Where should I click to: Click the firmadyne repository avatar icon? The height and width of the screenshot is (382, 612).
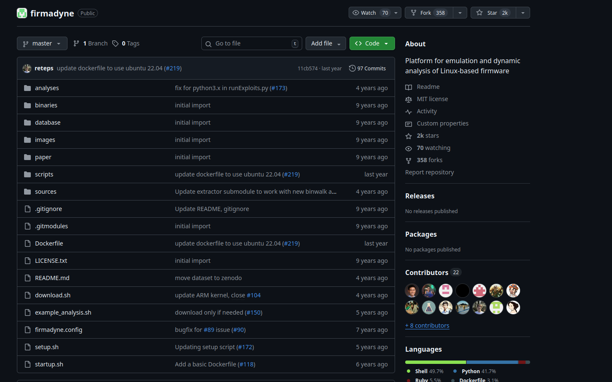pyautogui.click(x=22, y=13)
